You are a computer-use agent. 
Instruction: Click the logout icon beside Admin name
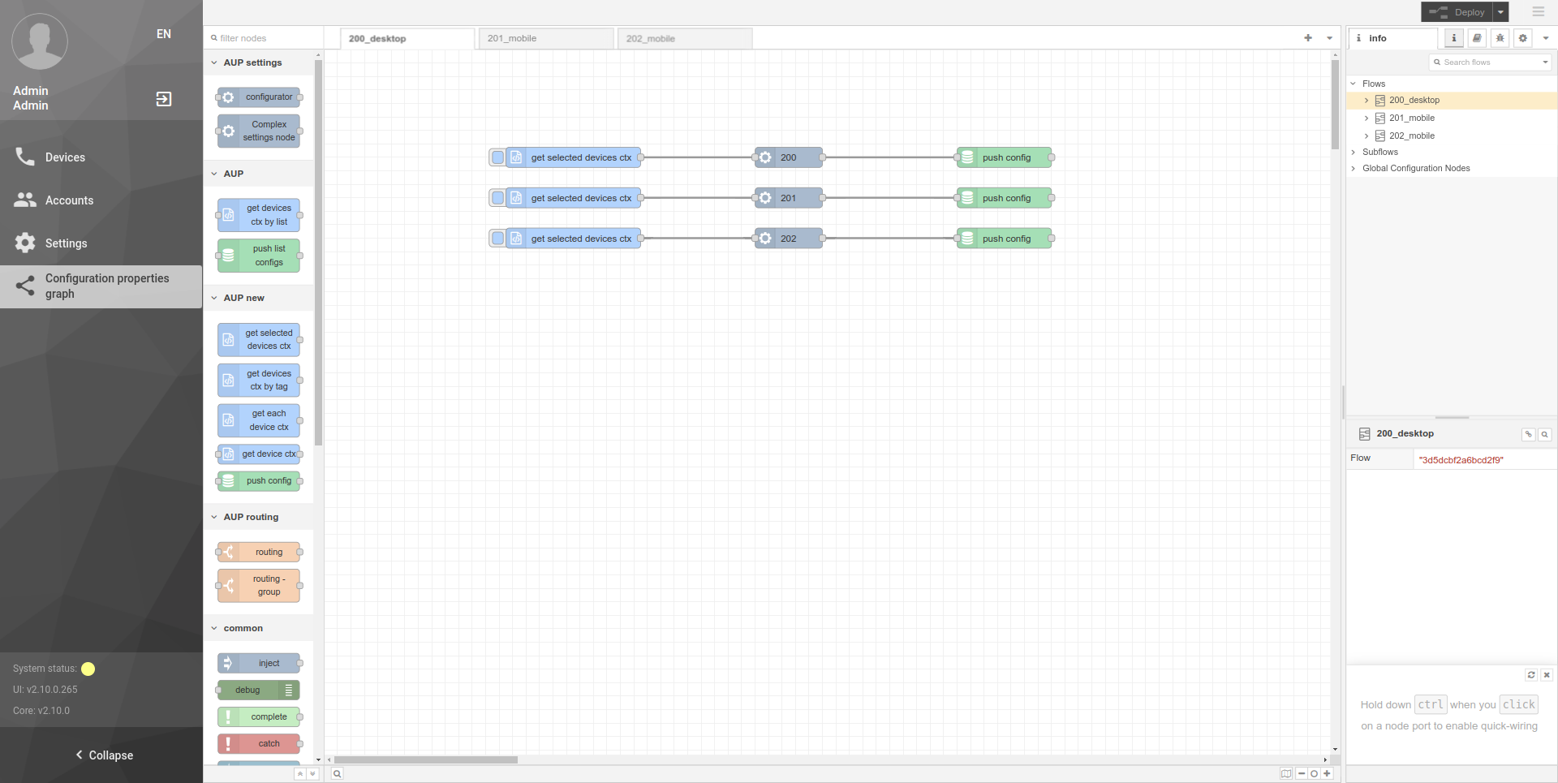163,99
